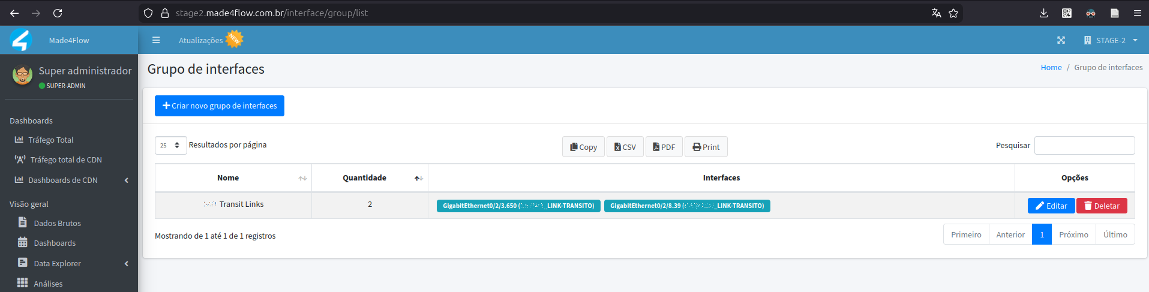This screenshot has height=292, width=1149.
Task: Toggle the sidebar hamburger menu
Action: 156,40
